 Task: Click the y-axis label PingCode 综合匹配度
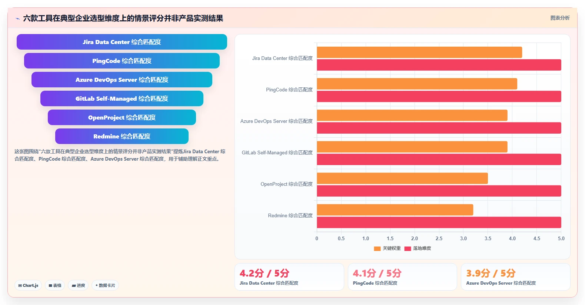pos(289,90)
